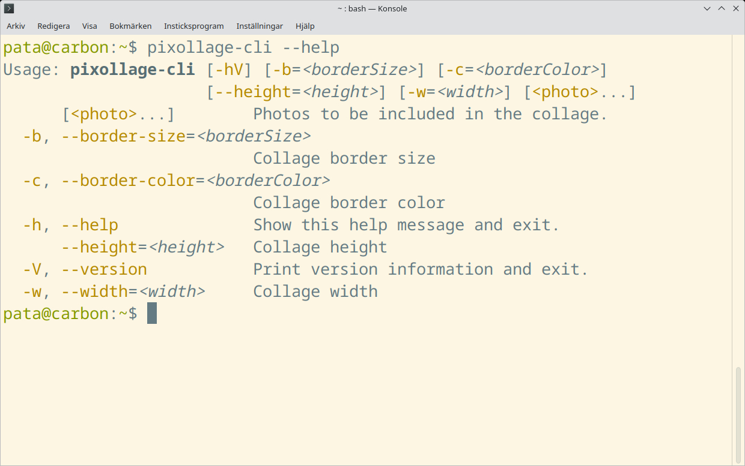This screenshot has width=745, height=466.
Task: Open the Redigera menu
Action: pyautogui.click(x=53, y=26)
